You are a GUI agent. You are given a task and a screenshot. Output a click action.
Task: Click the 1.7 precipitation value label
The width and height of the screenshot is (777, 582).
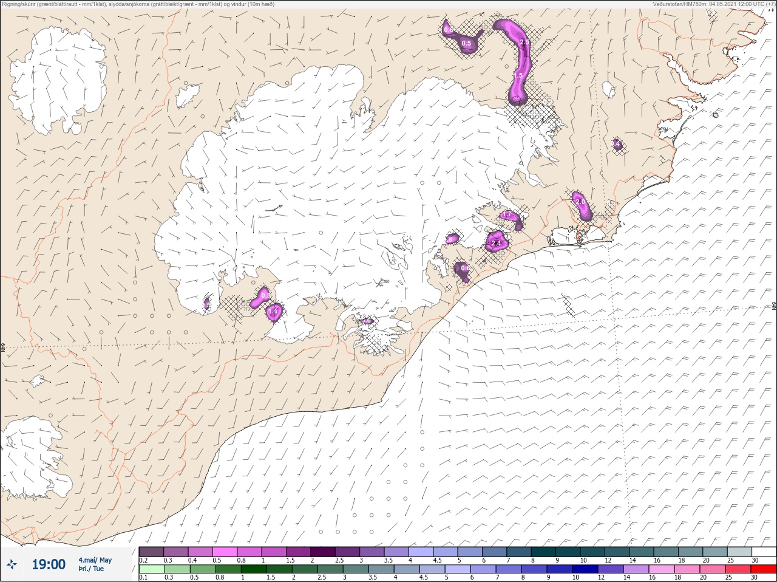(x=507, y=215)
